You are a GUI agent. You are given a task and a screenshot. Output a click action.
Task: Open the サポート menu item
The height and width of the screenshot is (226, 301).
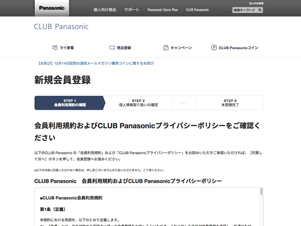[x=131, y=10]
